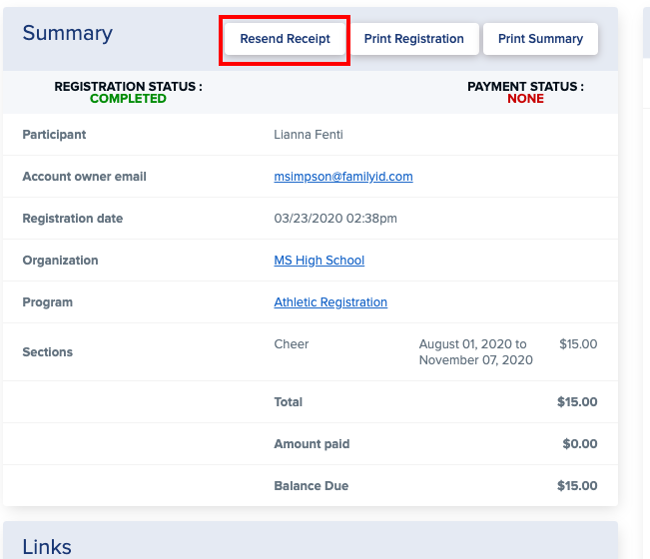Click the Registration date label
This screenshot has height=559, width=650.
(x=73, y=219)
